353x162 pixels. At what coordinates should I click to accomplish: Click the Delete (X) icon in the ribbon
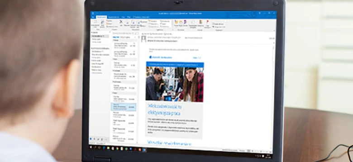[121, 22]
